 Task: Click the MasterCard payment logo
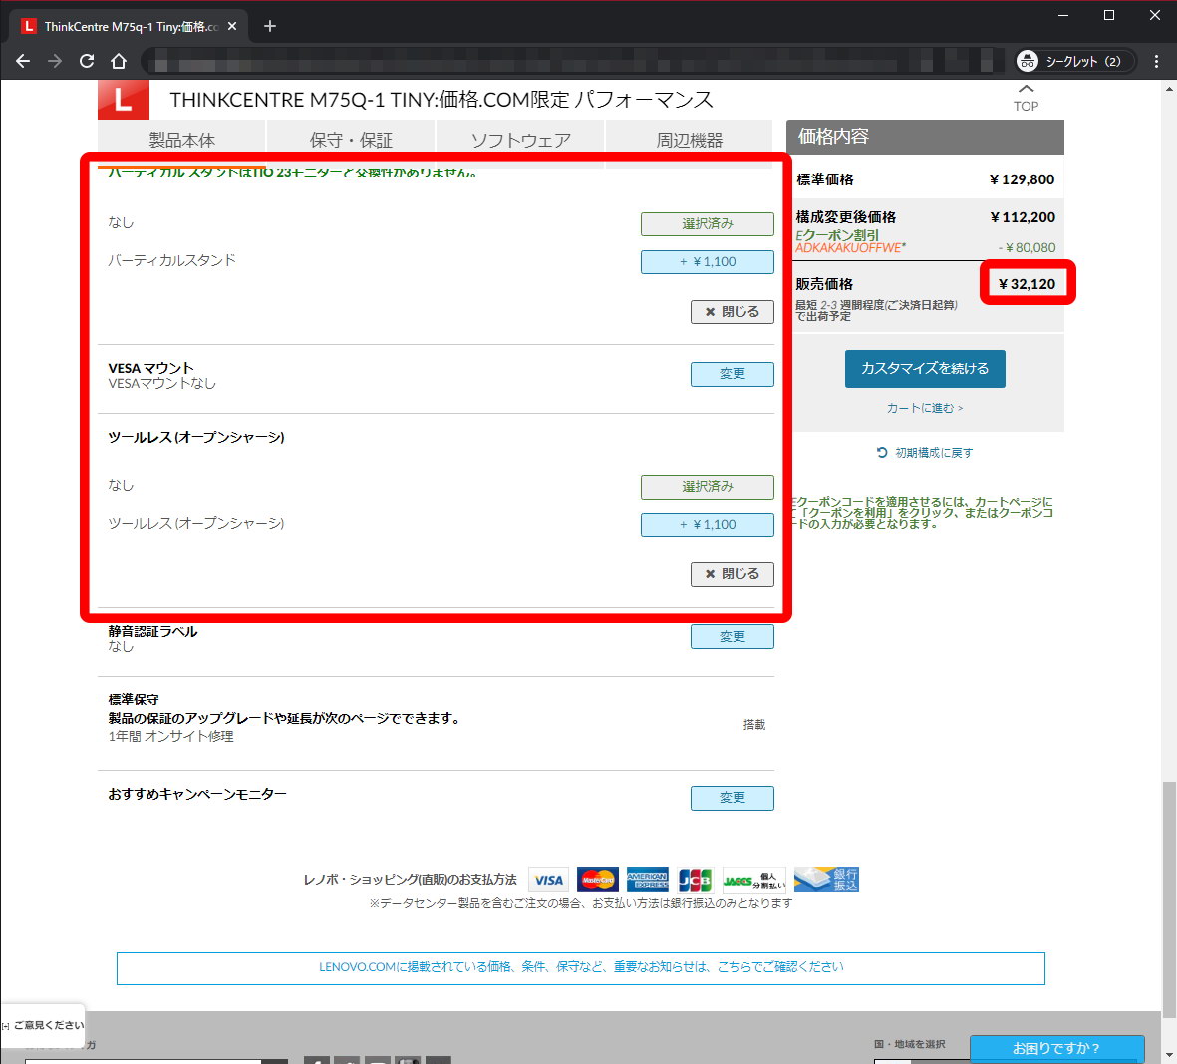598,880
